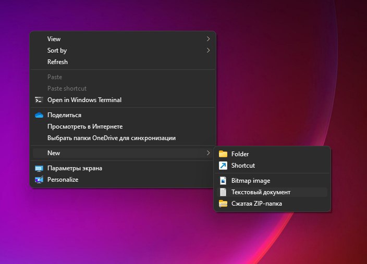Select Open in Windows Terminal
This screenshot has width=367, height=264.
123,100
